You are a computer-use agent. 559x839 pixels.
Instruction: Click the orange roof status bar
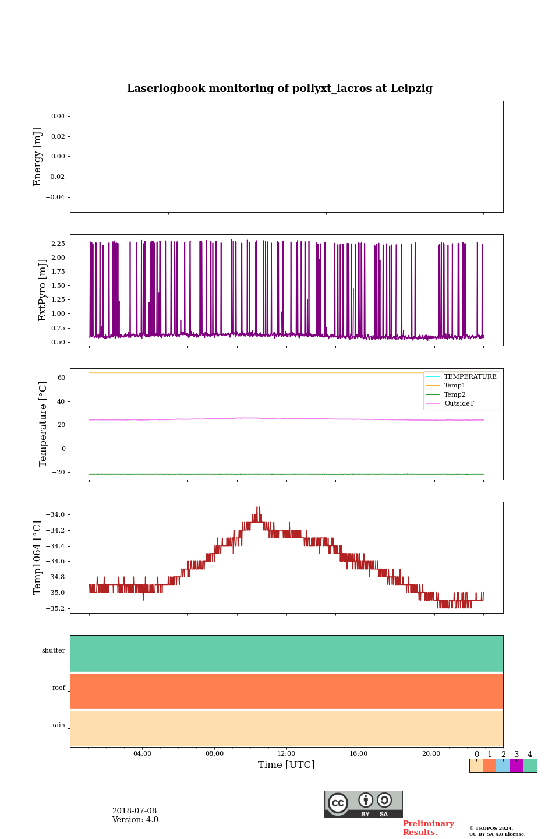pos(286,691)
